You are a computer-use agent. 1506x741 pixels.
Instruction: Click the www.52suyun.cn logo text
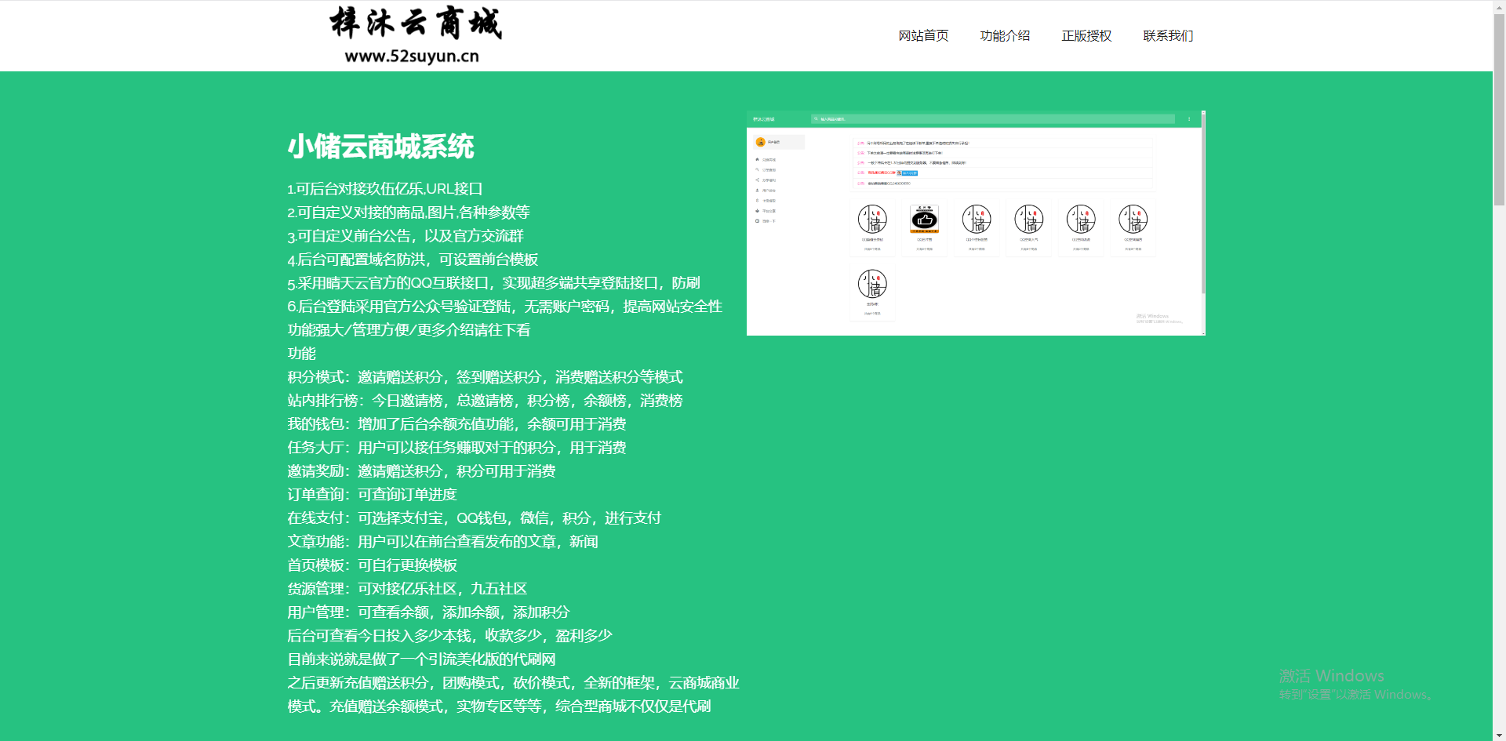412,56
